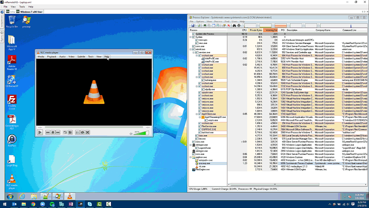Collapse the services.exe tree node
The width and height of the screenshot is (369, 208).
pyautogui.click(x=194, y=52)
